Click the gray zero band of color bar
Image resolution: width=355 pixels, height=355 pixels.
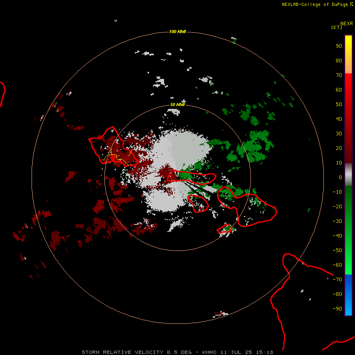pyautogui.click(x=348, y=175)
